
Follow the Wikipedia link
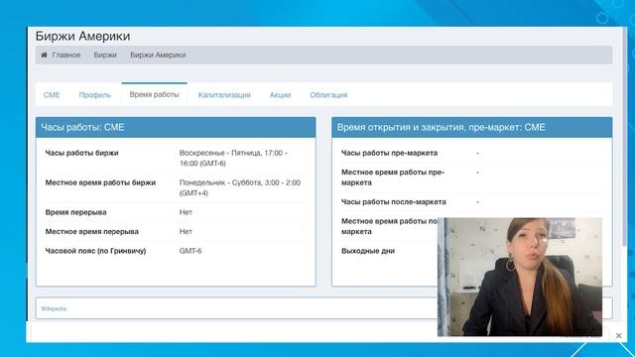[54, 308]
